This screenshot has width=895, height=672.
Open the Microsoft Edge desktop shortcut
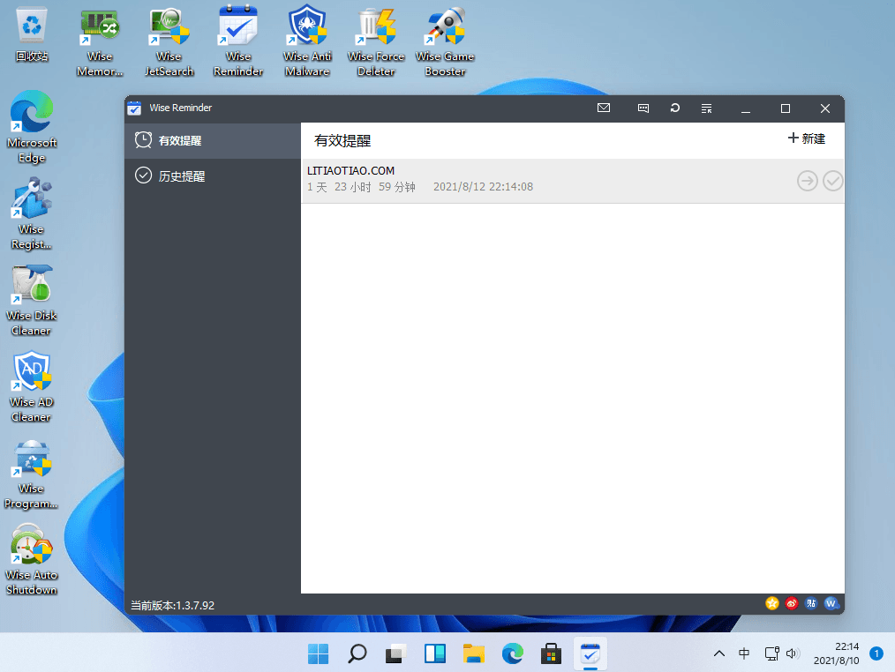coord(32,128)
